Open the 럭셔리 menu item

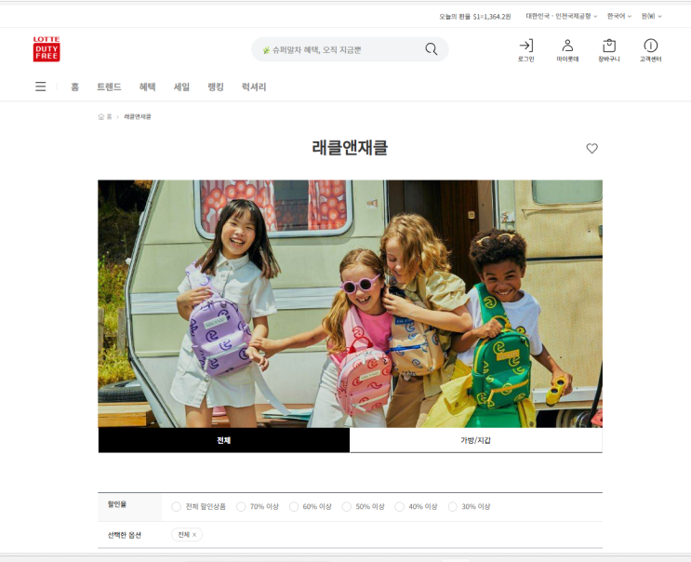pyautogui.click(x=254, y=87)
